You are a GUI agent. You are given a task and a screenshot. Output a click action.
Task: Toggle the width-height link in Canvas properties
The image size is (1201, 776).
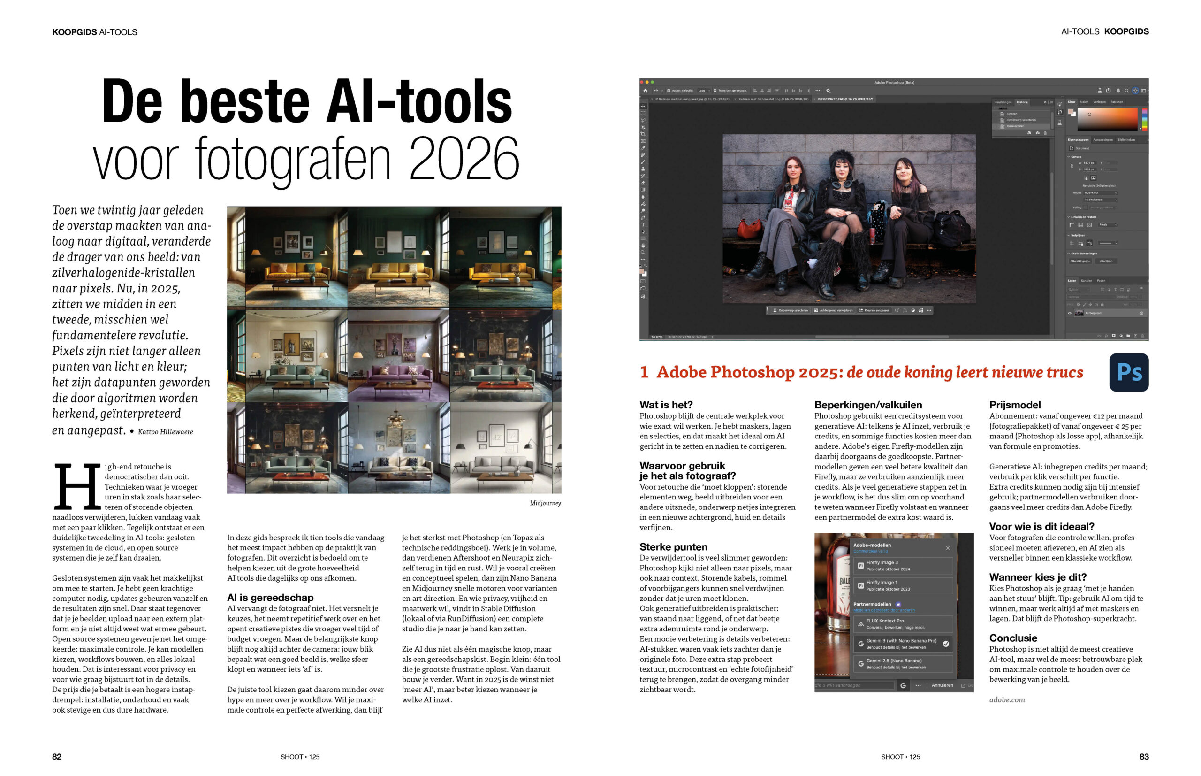pyautogui.click(x=1072, y=166)
